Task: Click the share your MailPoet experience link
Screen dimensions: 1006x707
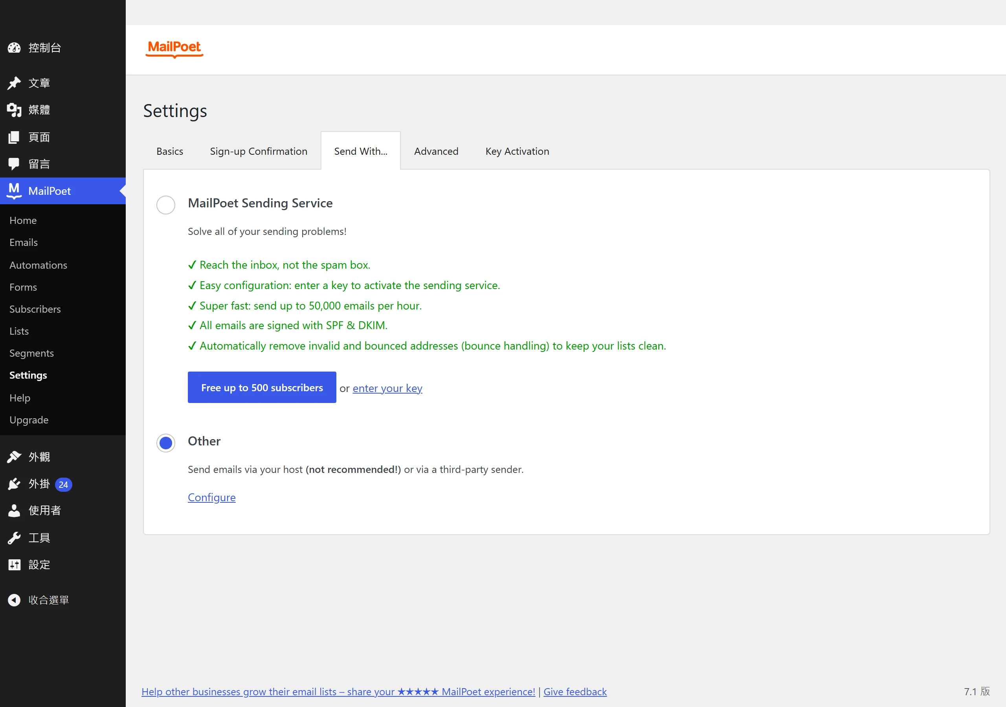Action: point(338,692)
